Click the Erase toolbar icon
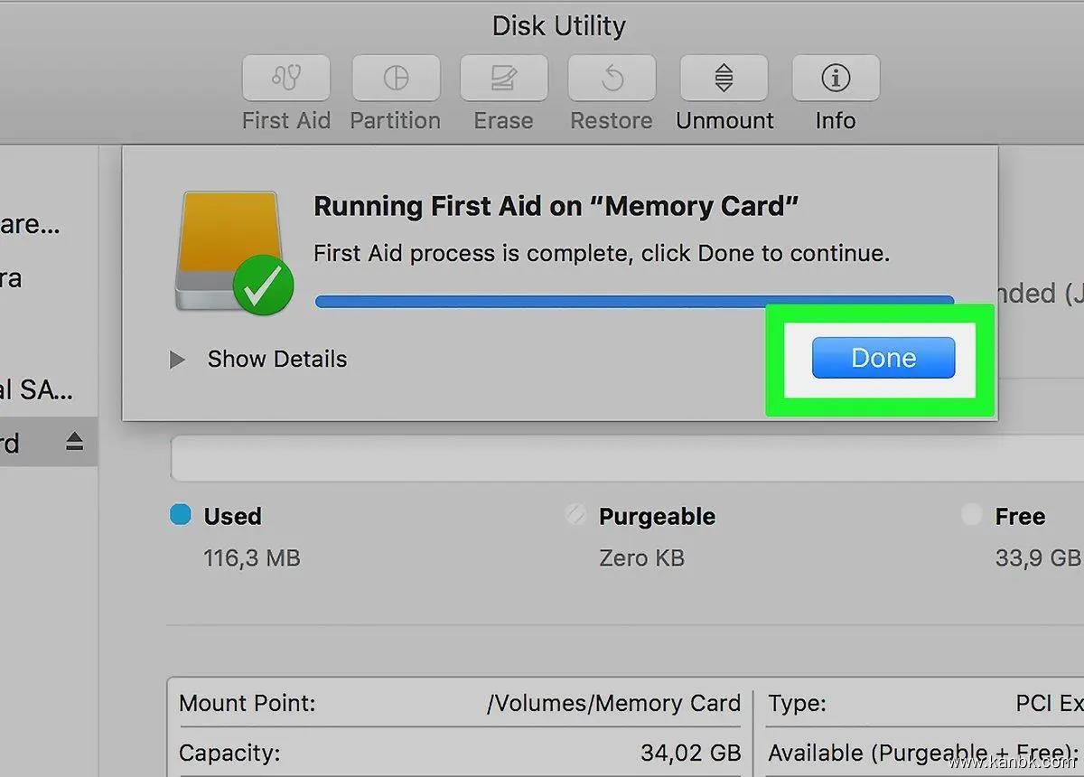1084x777 pixels. point(503,79)
